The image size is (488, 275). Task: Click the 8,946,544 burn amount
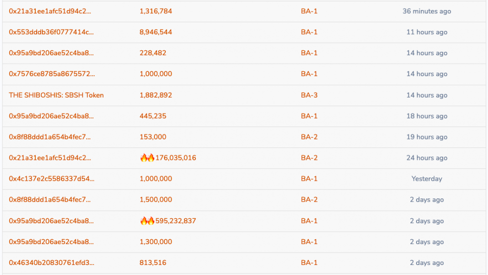[x=156, y=32]
